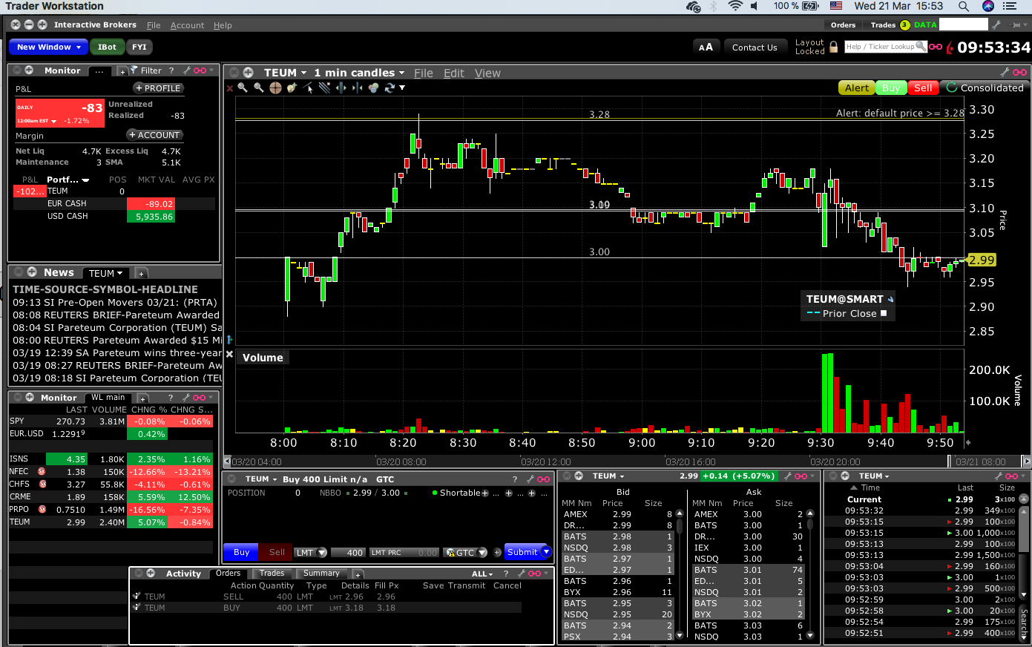Open the New Window dropdown

50,47
